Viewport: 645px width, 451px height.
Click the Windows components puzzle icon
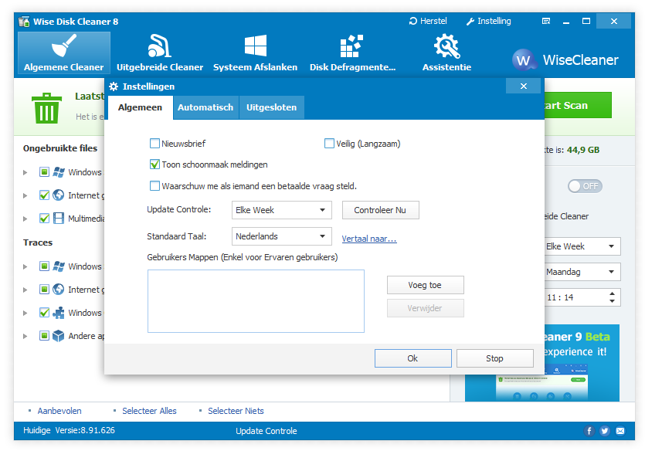pyautogui.click(x=59, y=313)
